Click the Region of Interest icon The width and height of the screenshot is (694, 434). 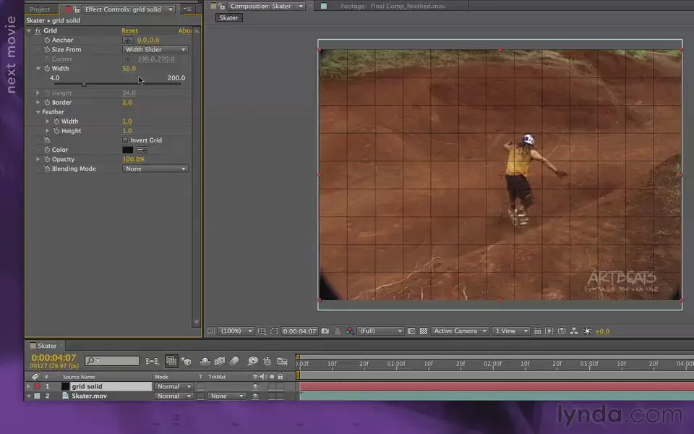[x=275, y=331]
